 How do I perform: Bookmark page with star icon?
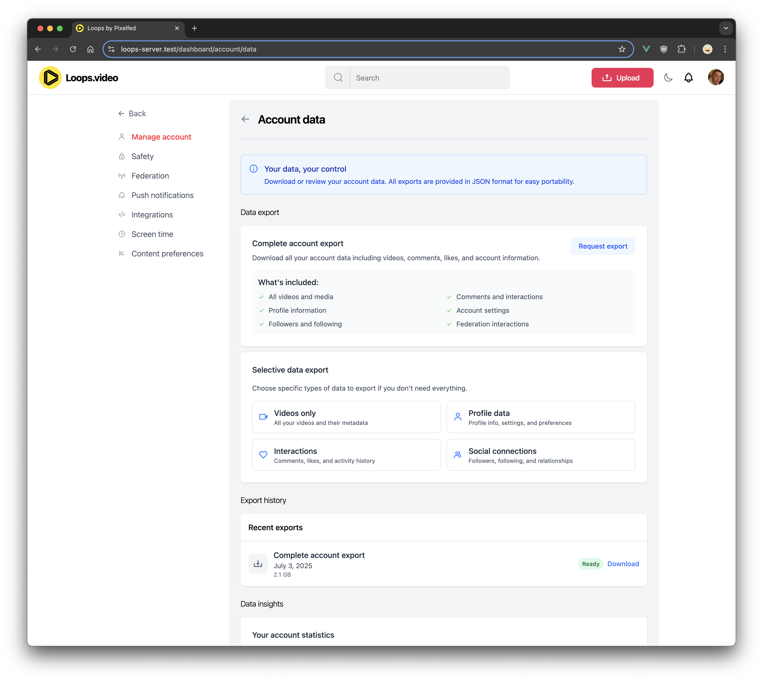(x=622, y=49)
